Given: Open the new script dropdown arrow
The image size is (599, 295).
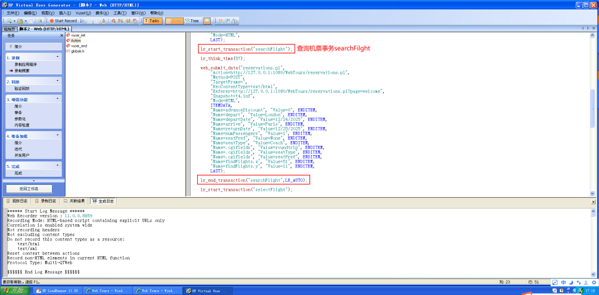Looking at the screenshot, I should [x=13, y=20].
